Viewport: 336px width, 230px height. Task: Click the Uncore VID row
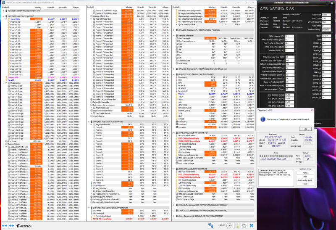[41, 77]
